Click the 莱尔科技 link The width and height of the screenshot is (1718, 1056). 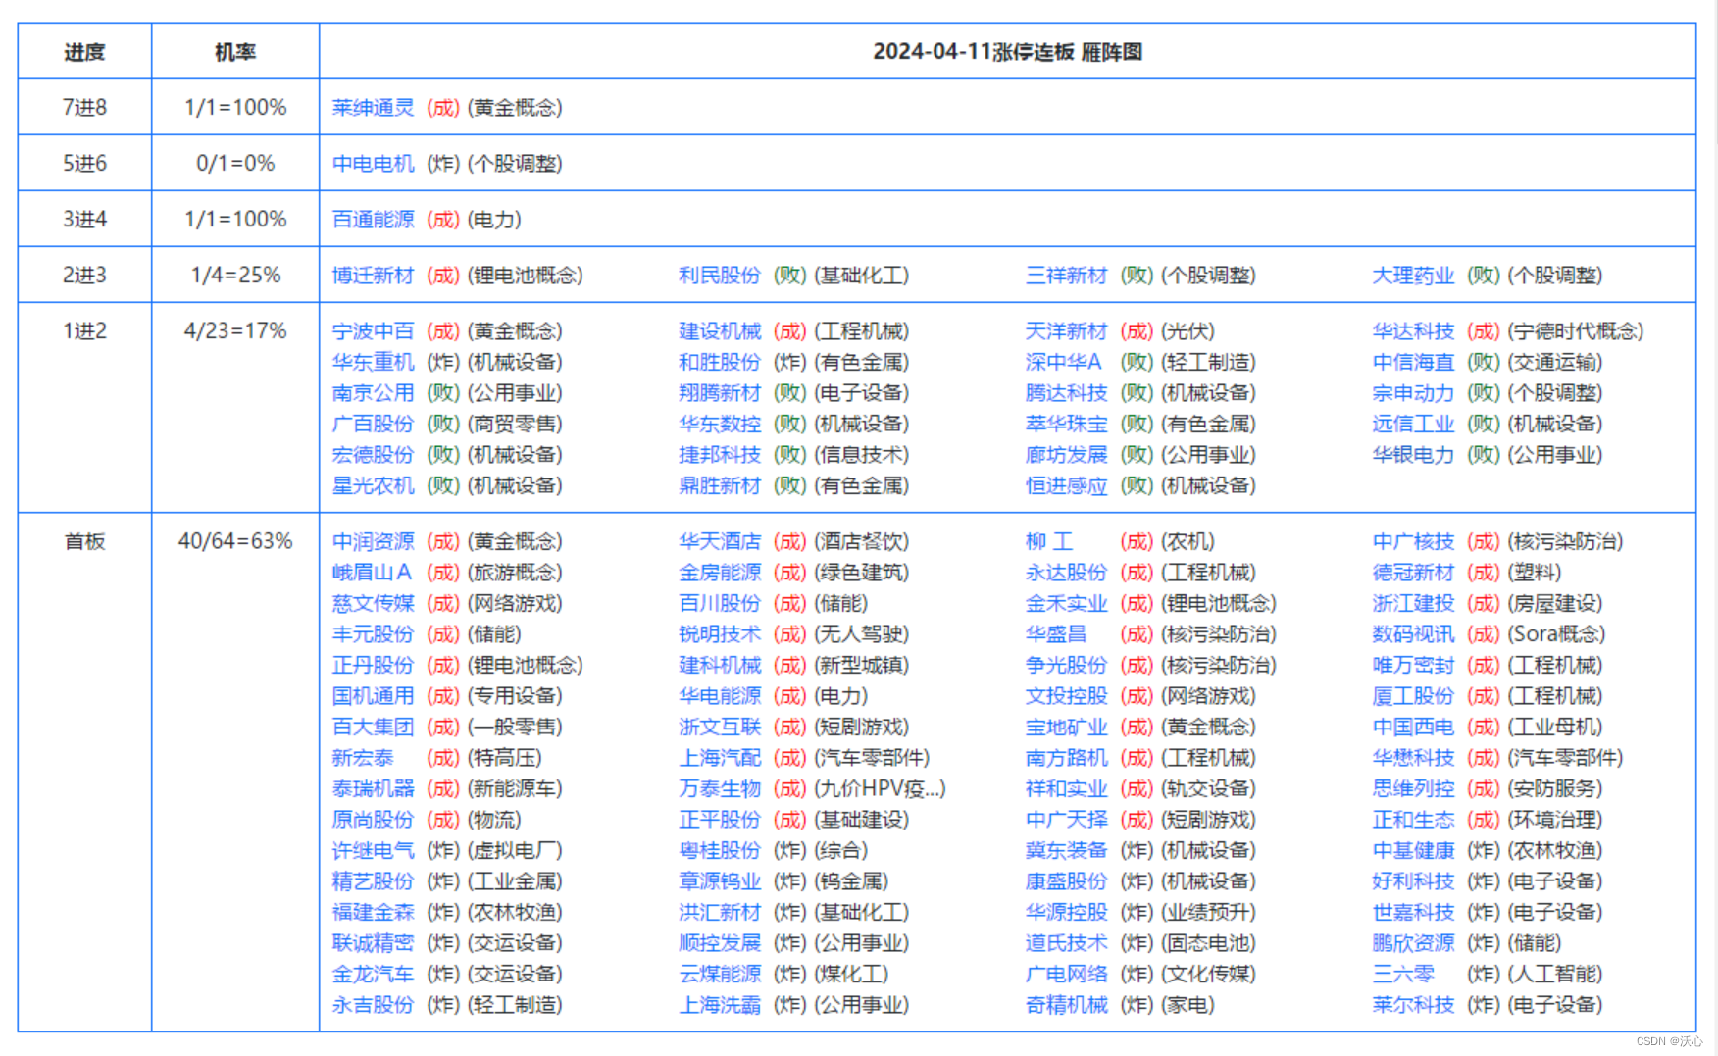(1413, 1005)
